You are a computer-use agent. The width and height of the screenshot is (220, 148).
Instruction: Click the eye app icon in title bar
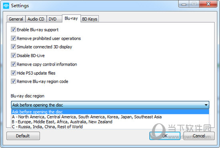point(6,6)
